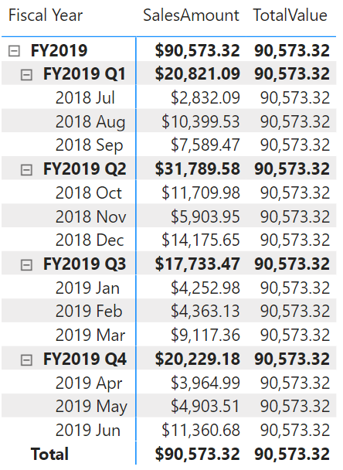Collapse the FY2019 fiscal year row
Screen dimensions: 343x470
[x=14, y=51]
